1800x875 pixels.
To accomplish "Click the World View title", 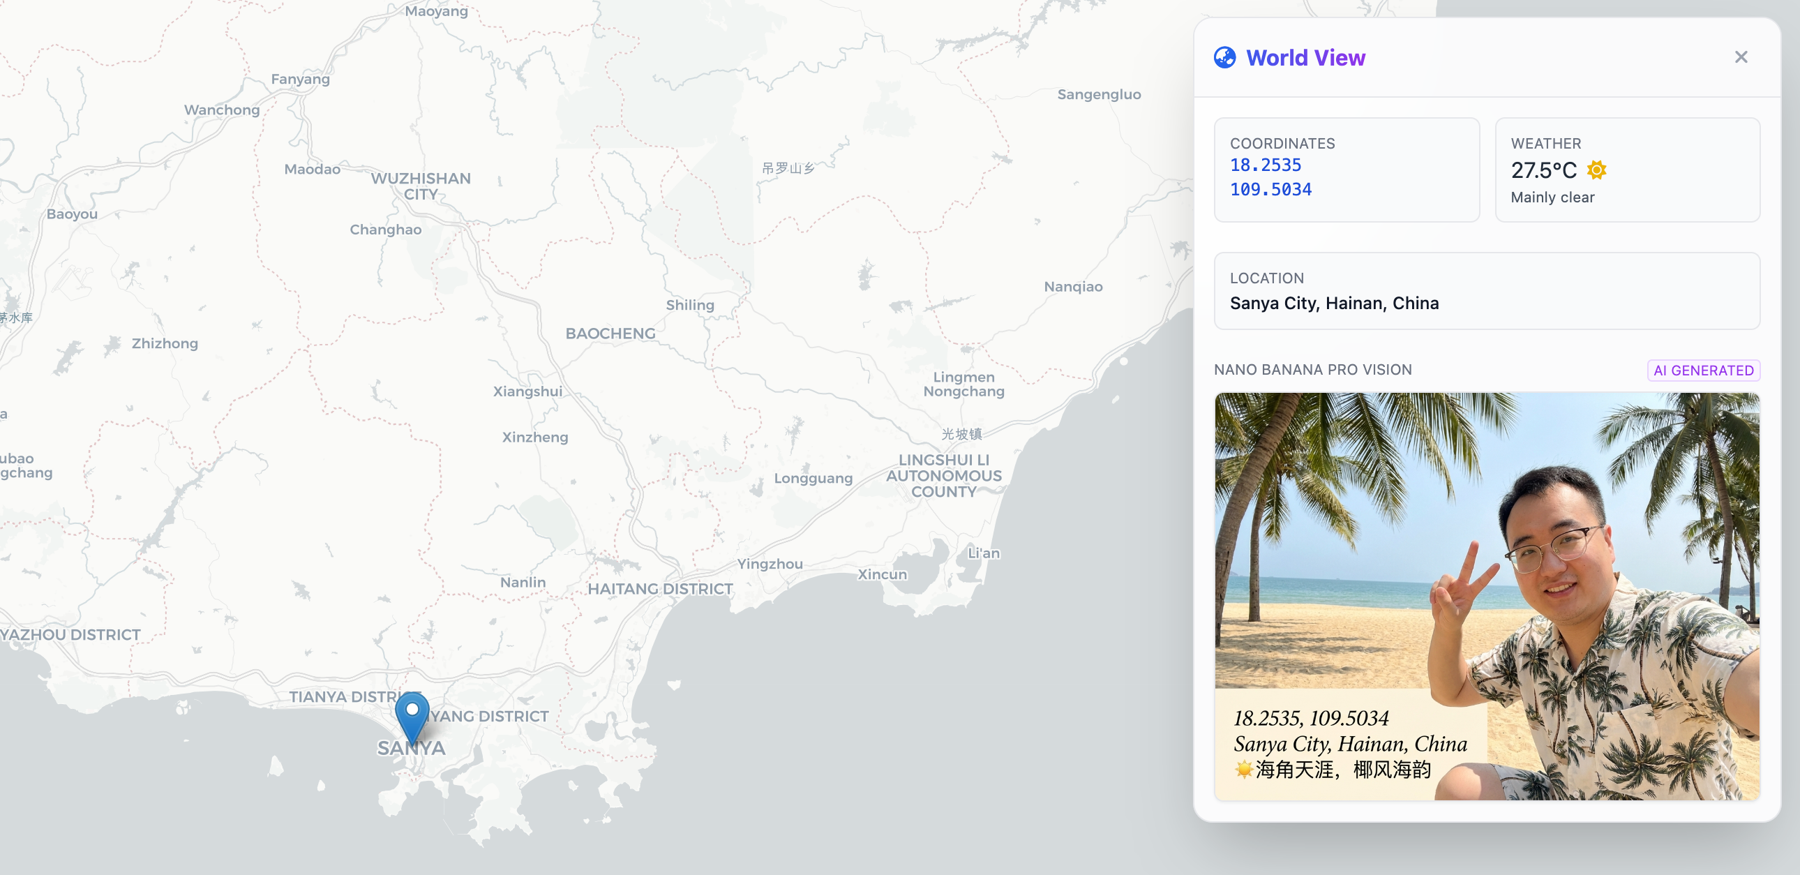I will pyautogui.click(x=1305, y=57).
